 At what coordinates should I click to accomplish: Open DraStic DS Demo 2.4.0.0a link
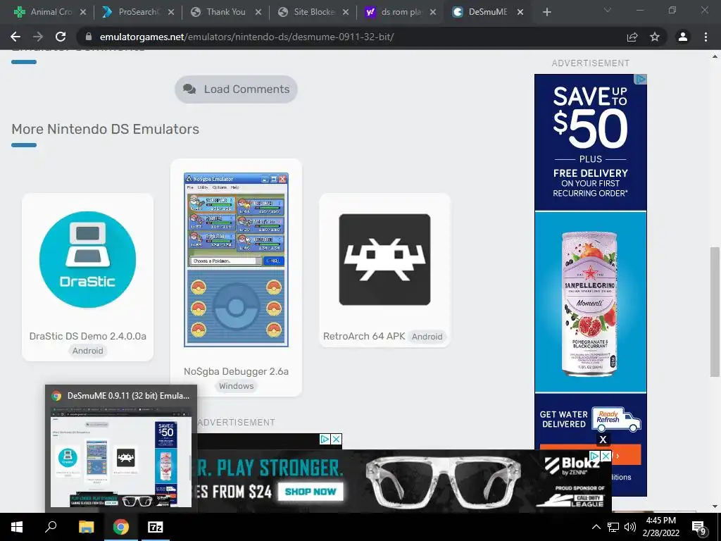88,336
